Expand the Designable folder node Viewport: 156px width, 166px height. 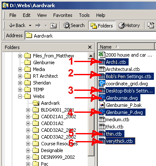28,150
